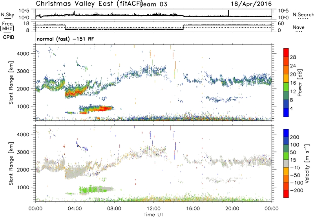Click the "18" frequency axis value
Viewport: 314px width, 217px height.
26,24
